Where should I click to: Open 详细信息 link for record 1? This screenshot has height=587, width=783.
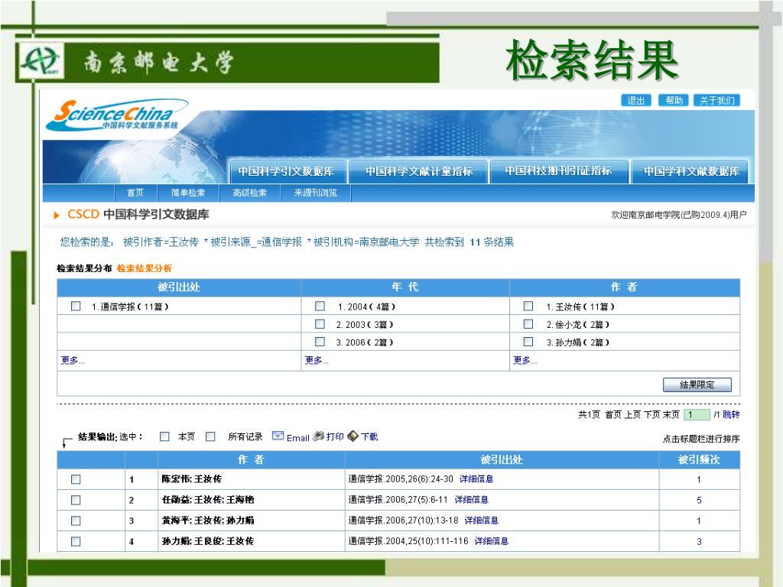coord(476,479)
